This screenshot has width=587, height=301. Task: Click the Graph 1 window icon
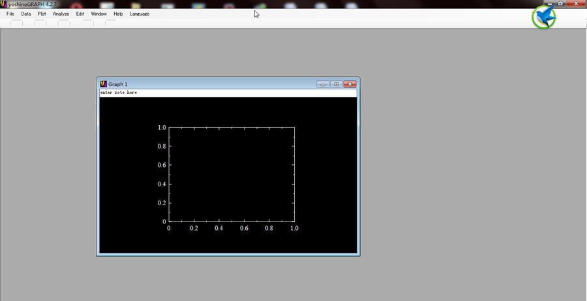(103, 84)
